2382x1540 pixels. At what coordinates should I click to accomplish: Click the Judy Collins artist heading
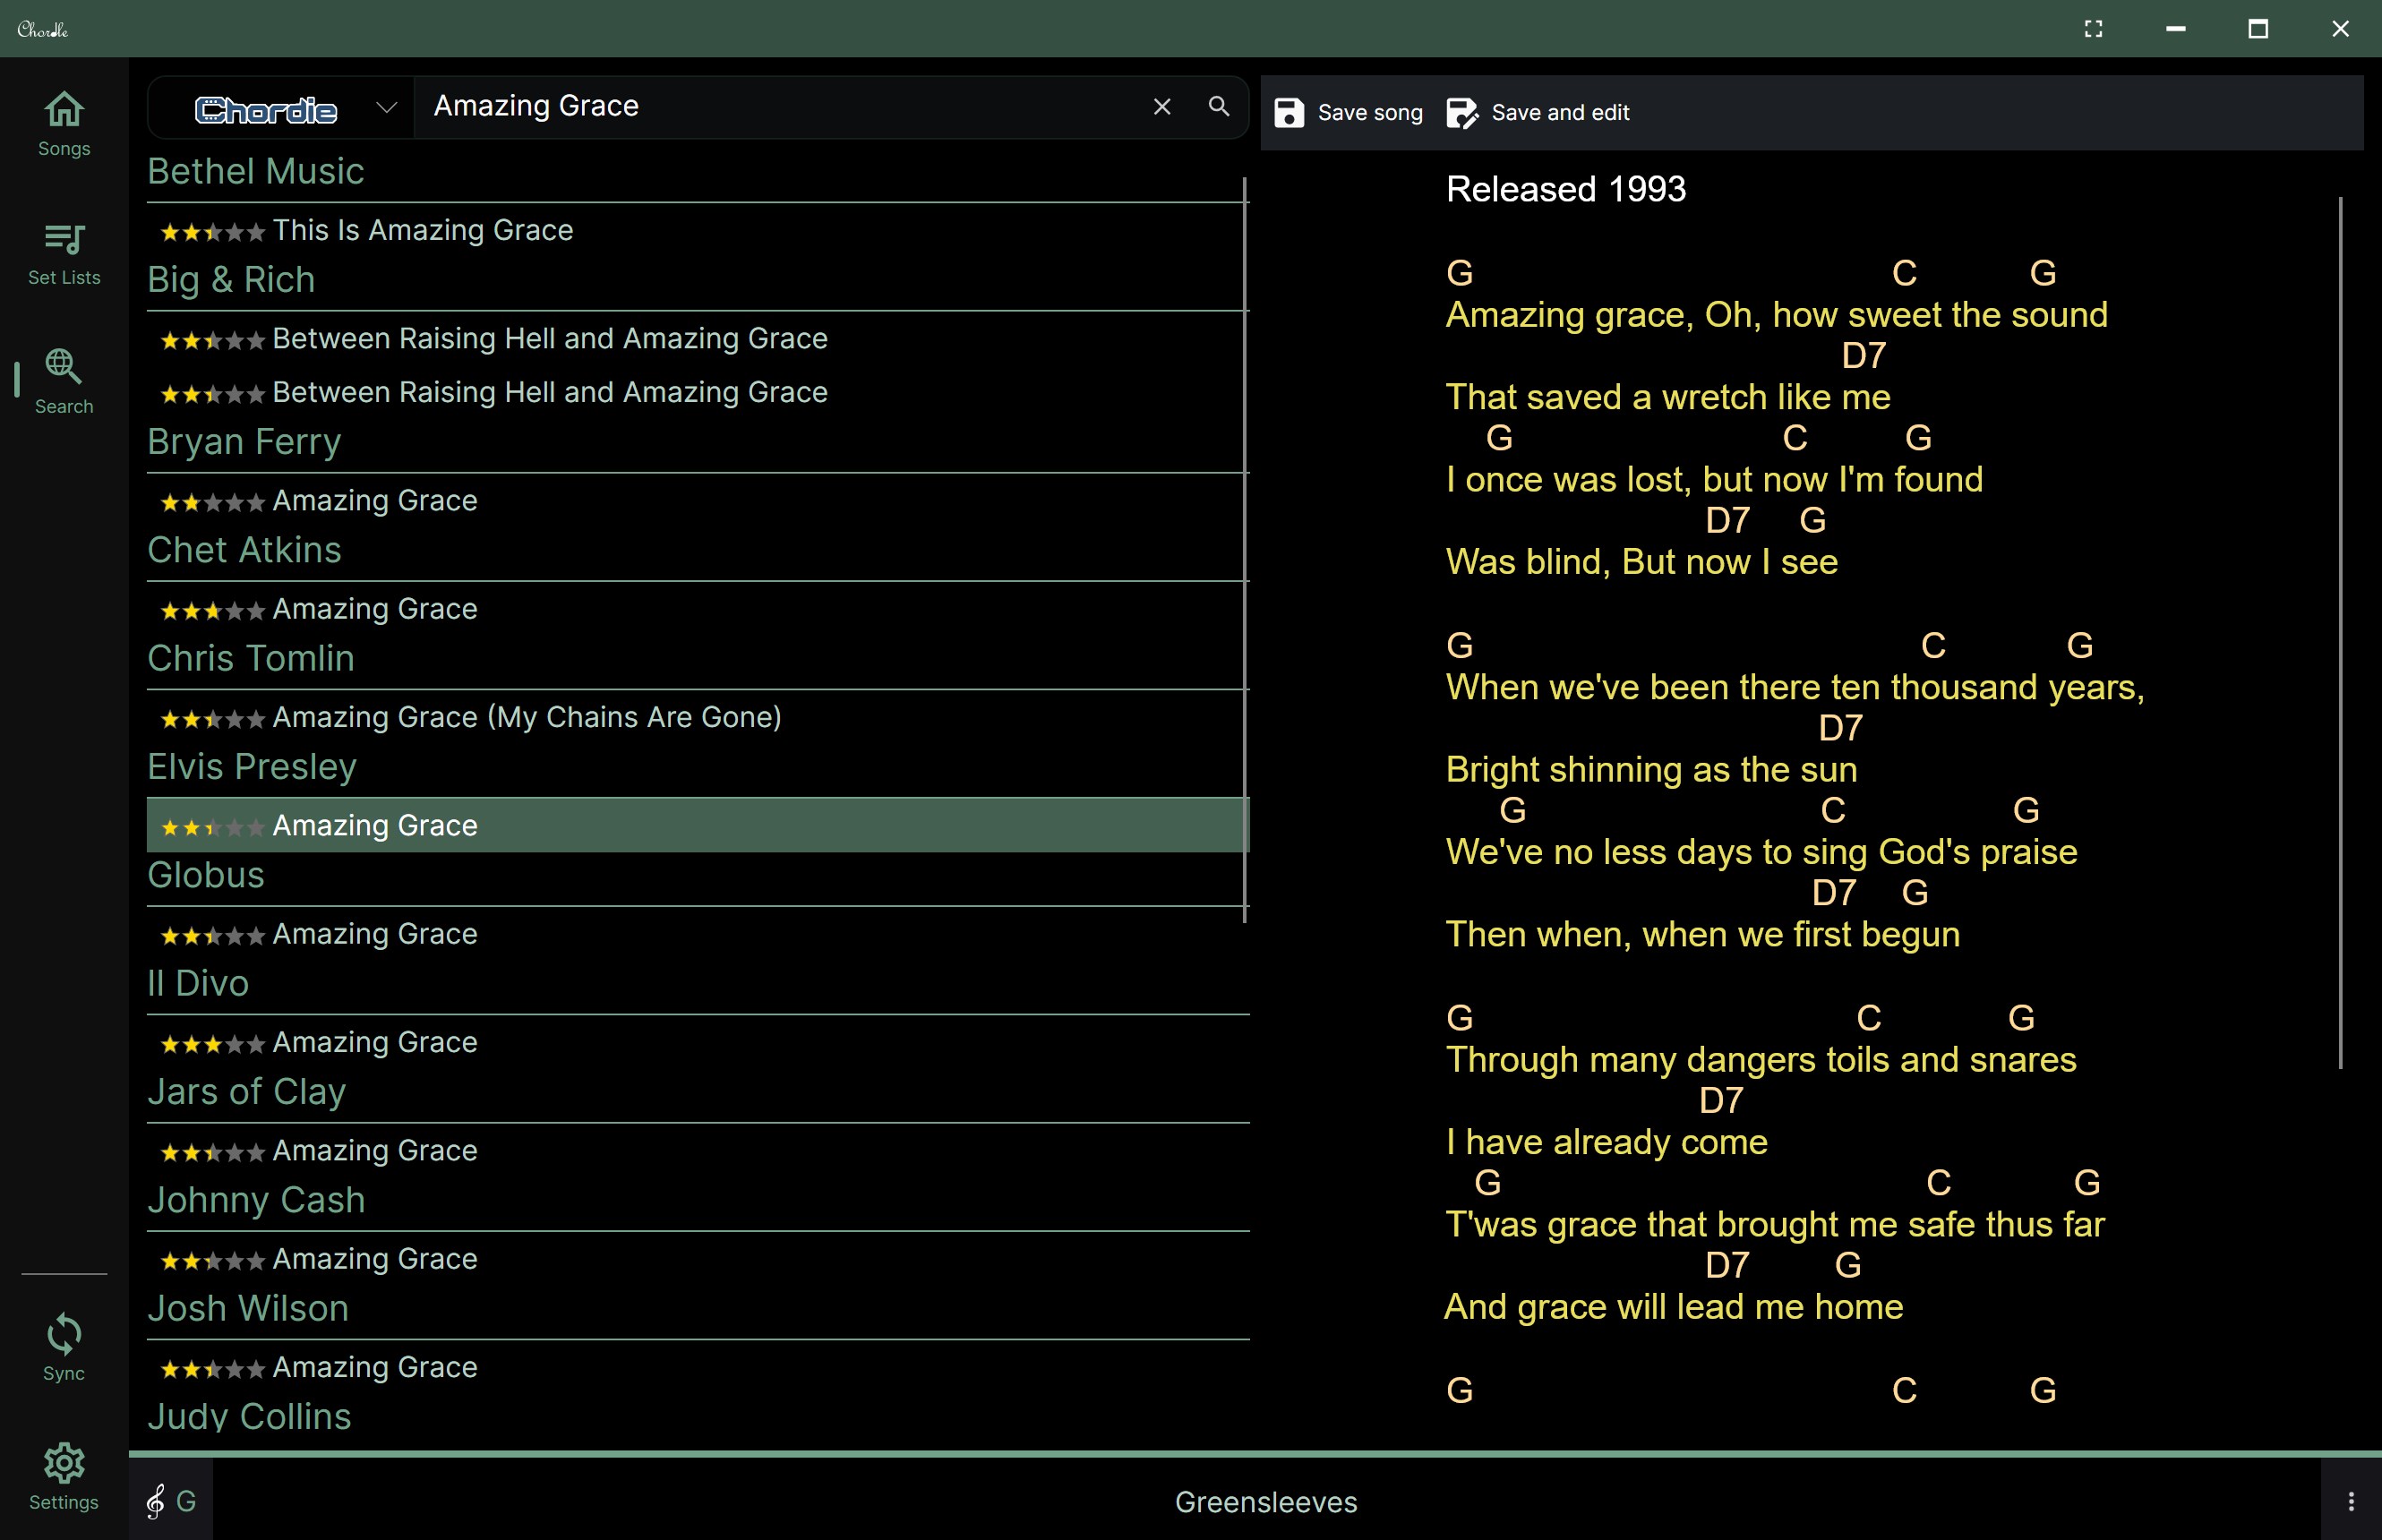tap(249, 1416)
